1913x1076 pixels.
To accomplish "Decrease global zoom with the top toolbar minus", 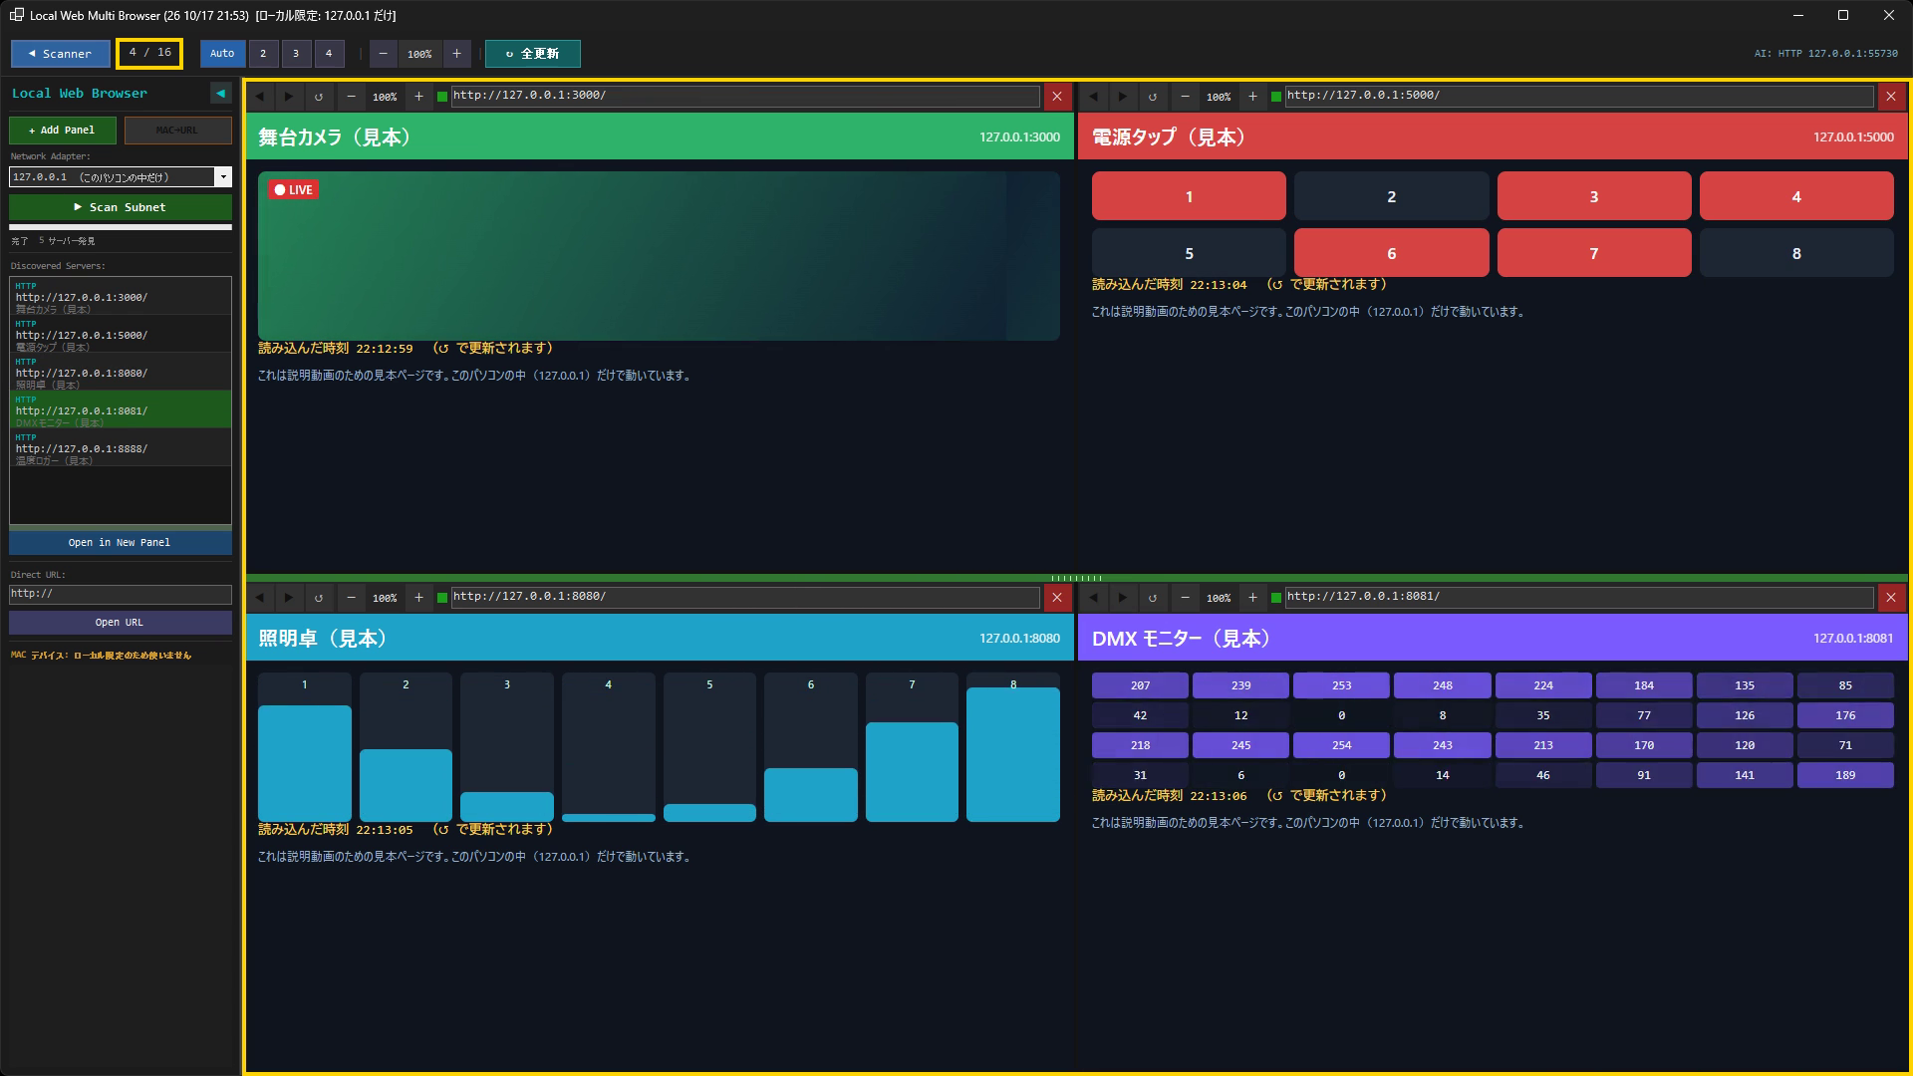I will (x=384, y=54).
